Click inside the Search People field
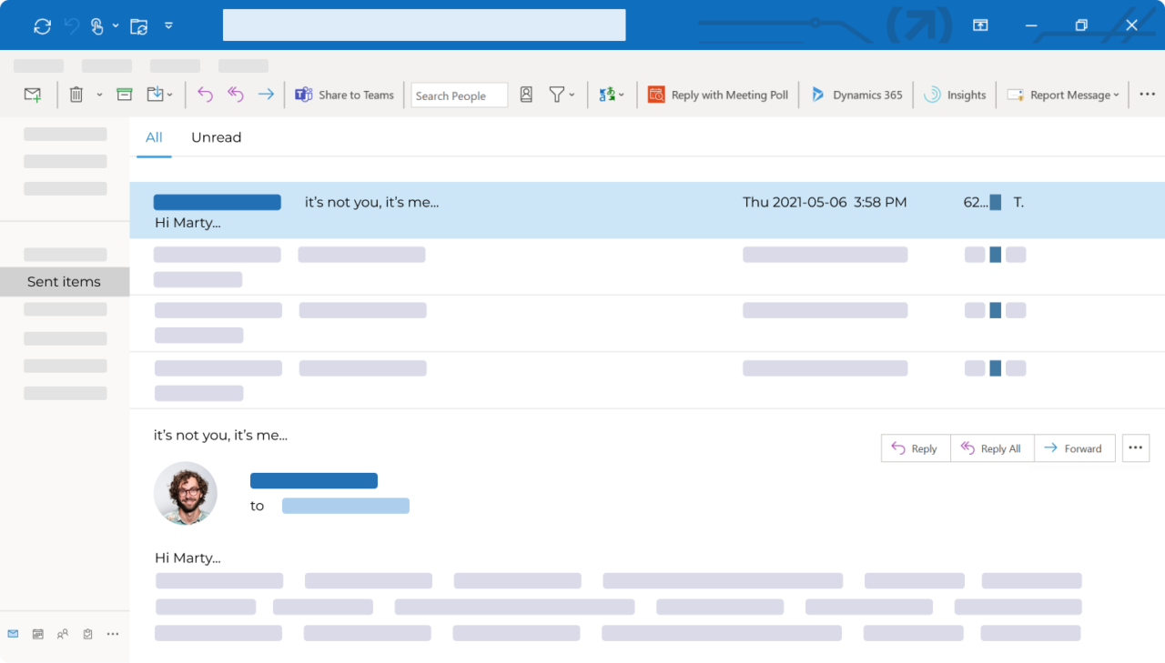 coord(459,95)
